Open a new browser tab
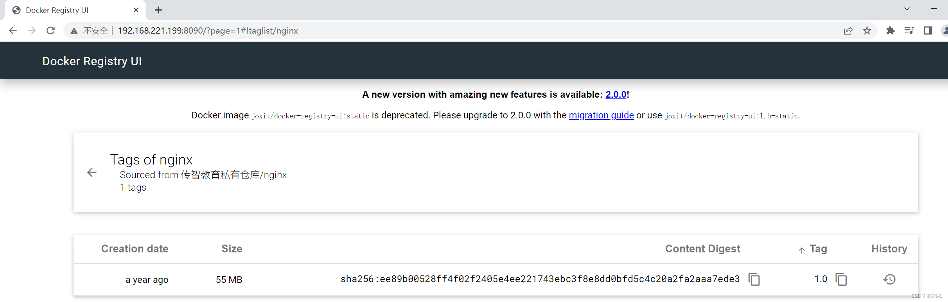Viewport: 948px width, 302px height. click(158, 10)
